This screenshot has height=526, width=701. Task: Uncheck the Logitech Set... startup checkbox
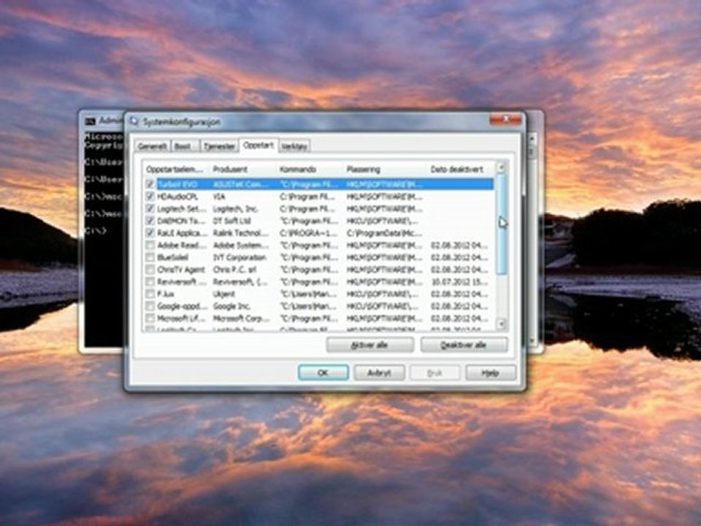click(150, 208)
